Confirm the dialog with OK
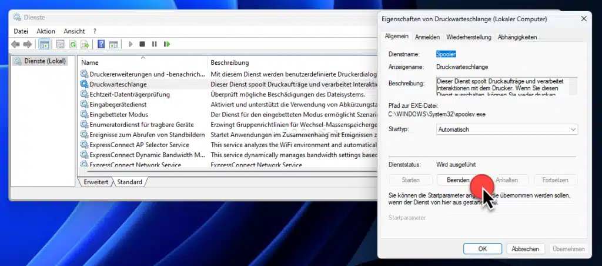 (482, 249)
